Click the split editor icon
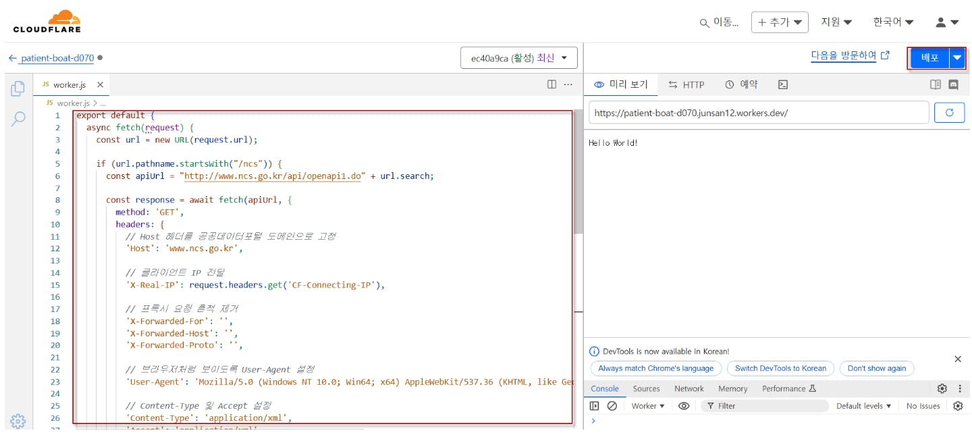This screenshot has width=972, height=435. [551, 84]
